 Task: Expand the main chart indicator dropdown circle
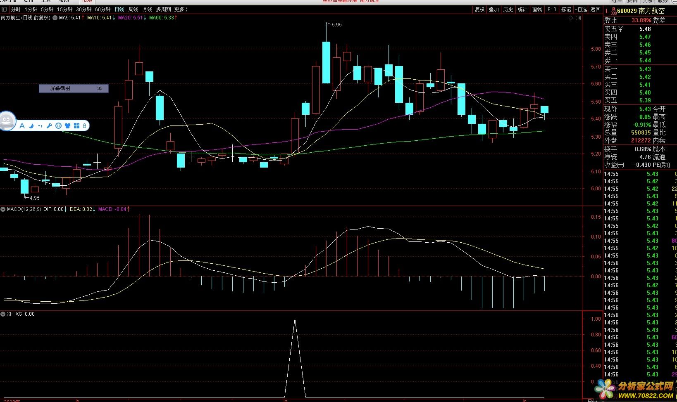click(x=55, y=18)
